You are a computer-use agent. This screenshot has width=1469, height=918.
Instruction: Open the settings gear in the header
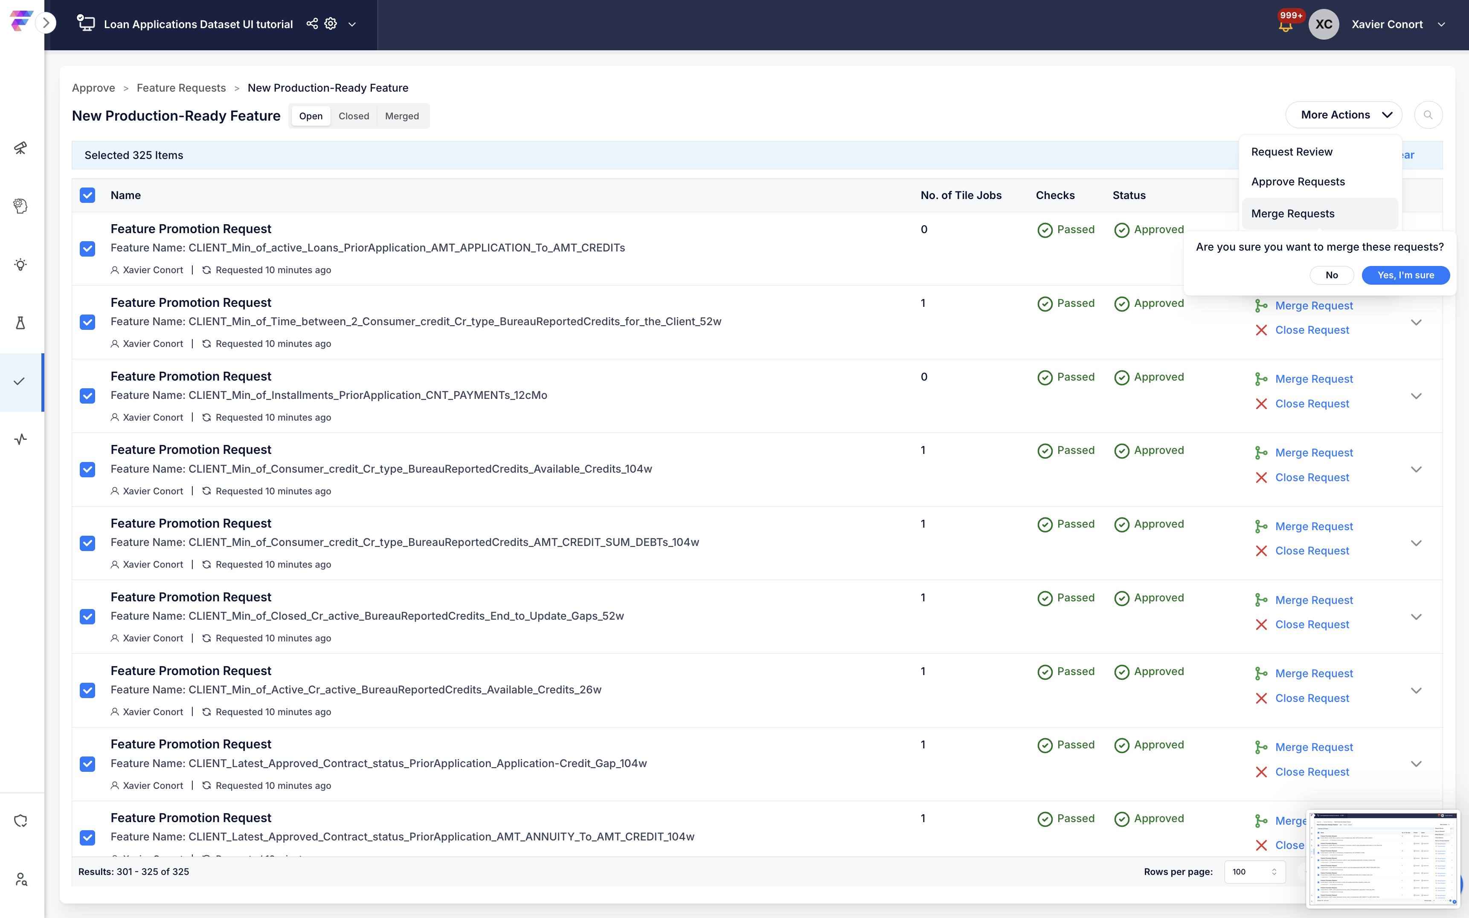(331, 24)
